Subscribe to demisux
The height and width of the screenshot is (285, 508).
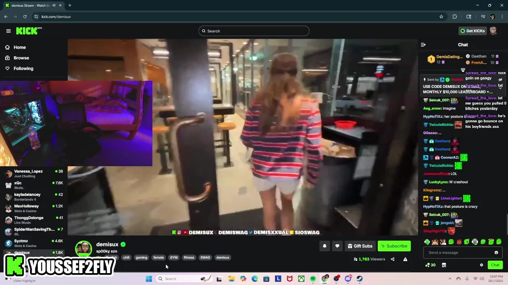pyautogui.click(x=394, y=246)
